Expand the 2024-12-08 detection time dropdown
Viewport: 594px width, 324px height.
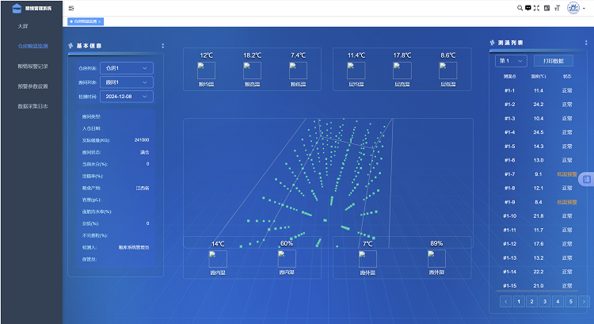pyautogui.click(x=127, y=97)
